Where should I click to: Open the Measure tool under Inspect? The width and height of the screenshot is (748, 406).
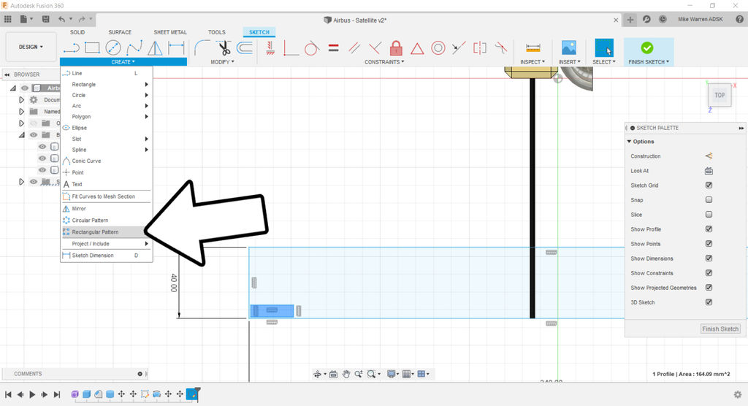[x=533, y=47]
